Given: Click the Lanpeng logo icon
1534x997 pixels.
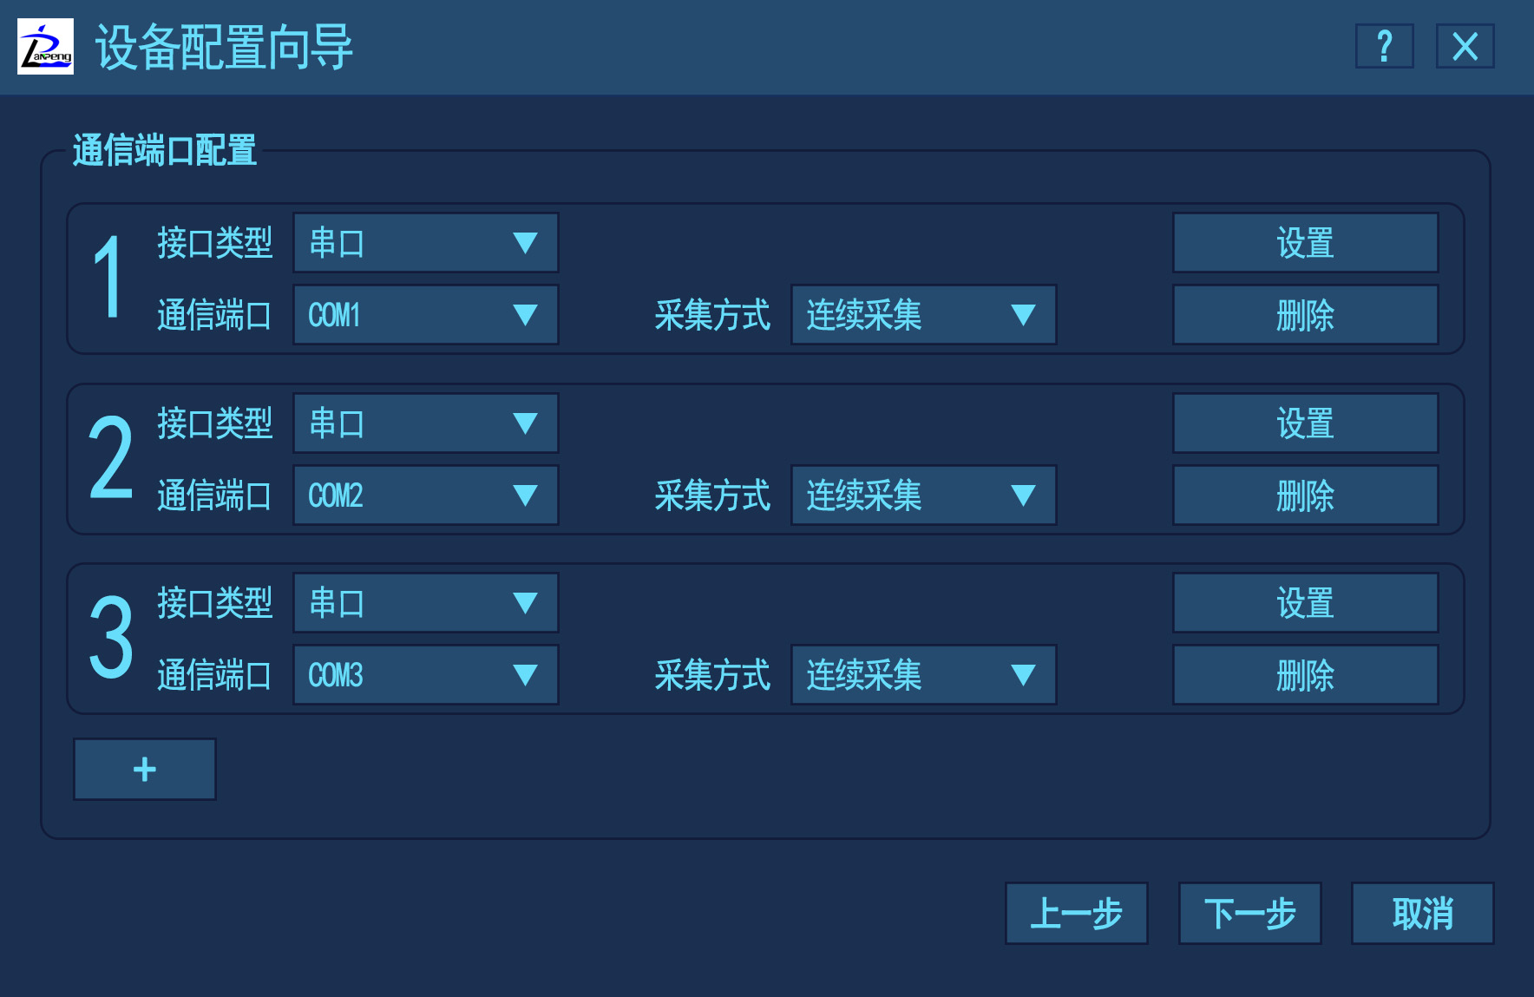Looking at the screenshot, I should click(x=45, y=47).
